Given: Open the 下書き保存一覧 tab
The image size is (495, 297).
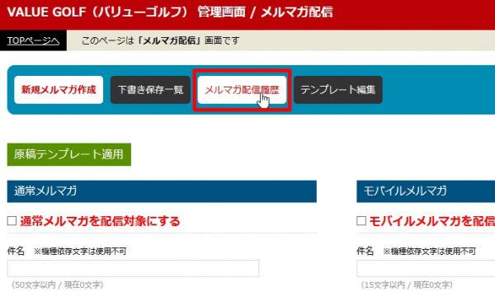Looking at the screenshot, I should 150,90.
